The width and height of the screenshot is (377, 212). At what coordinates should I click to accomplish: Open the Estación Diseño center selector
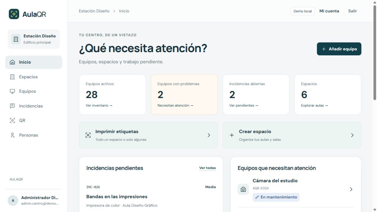point(34,39)
